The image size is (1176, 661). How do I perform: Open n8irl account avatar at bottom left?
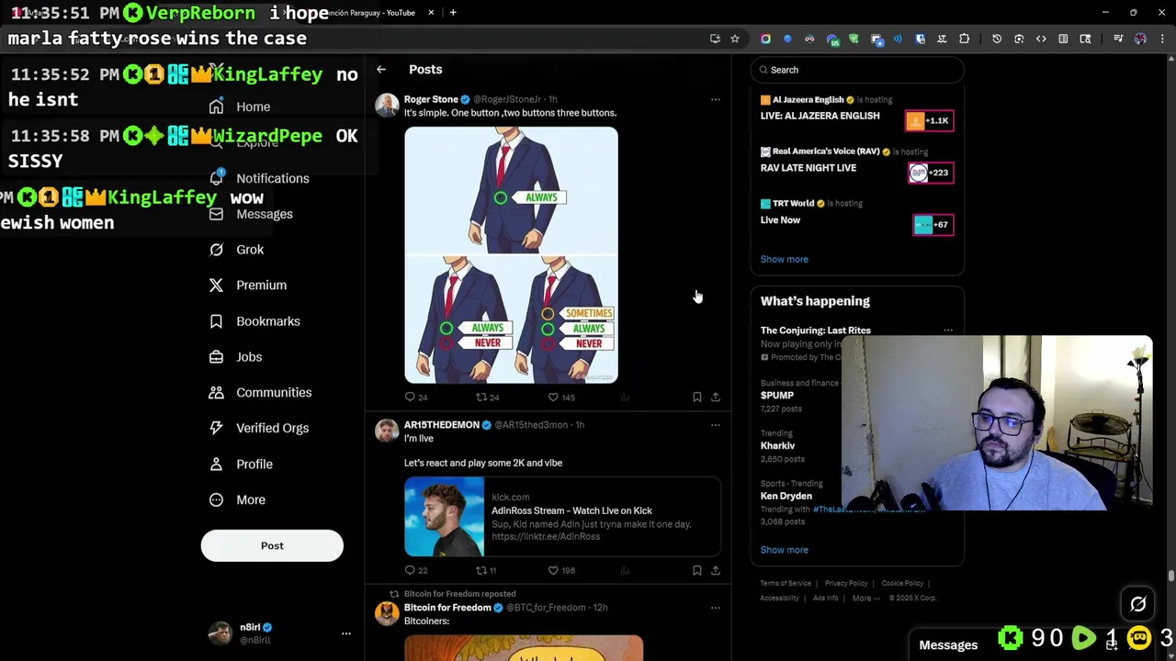[x=220, y=633]
